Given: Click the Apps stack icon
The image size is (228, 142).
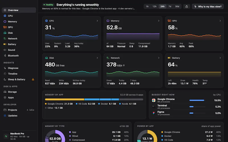Looking at the screenshot, I should pos(5,97).
